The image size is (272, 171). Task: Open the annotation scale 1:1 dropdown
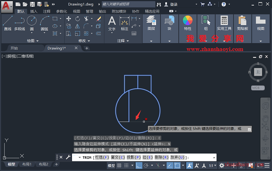coord(213,166)
